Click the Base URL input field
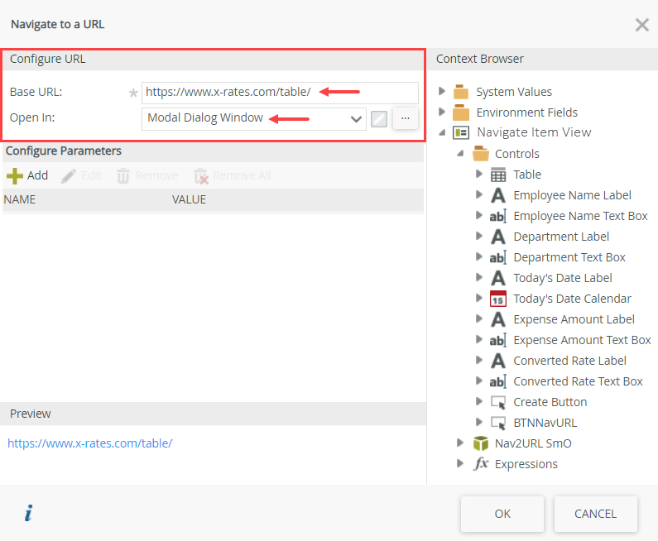 click(x=280, y=93)
